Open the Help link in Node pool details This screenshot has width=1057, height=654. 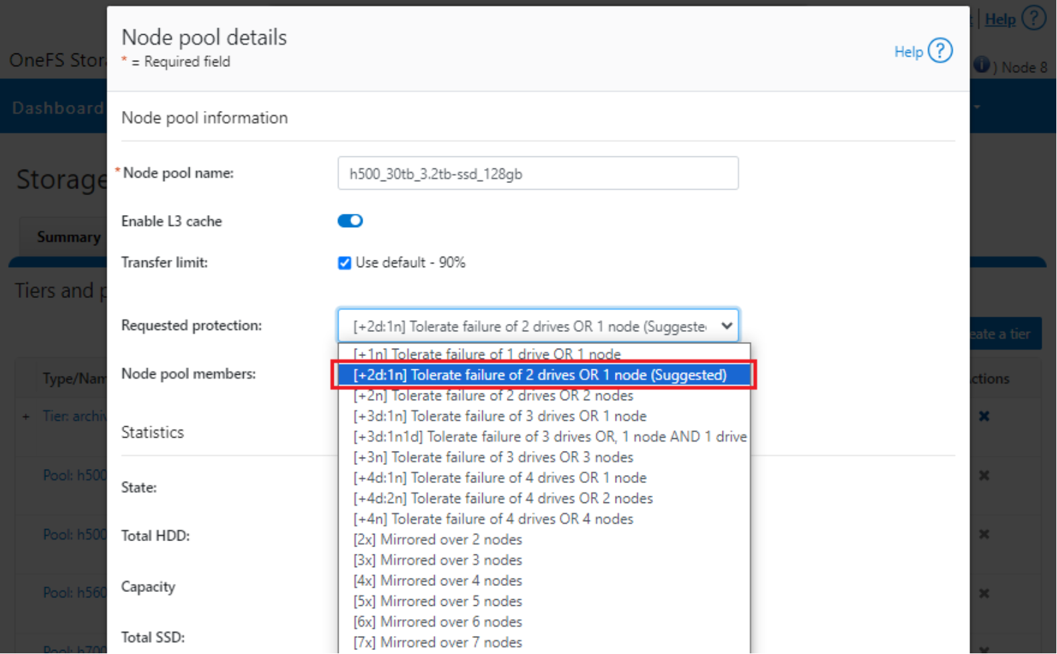click(x=909, y=52)
